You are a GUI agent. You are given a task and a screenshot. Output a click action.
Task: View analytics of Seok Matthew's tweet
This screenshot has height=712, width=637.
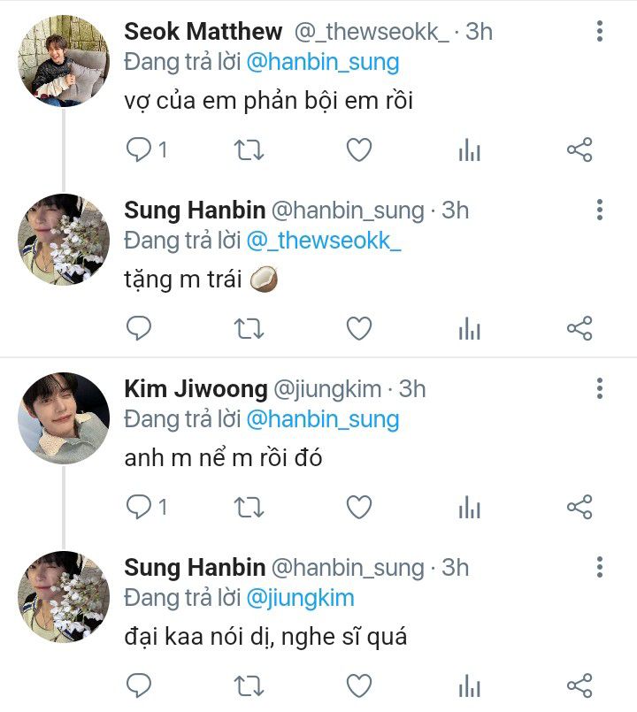469,151
